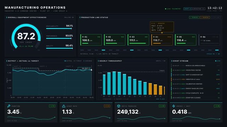Click the Units Produced sparkline

tap(141, 118)
